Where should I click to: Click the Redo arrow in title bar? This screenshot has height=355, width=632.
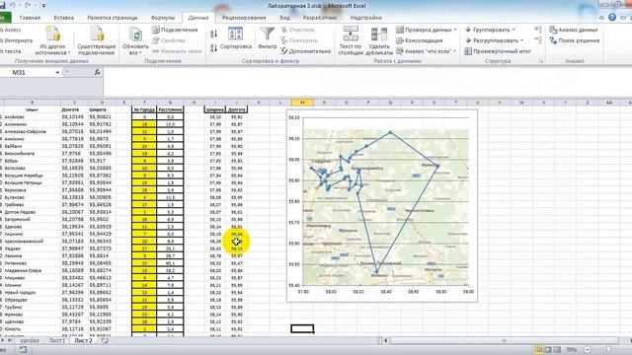[x=28, y=6]
